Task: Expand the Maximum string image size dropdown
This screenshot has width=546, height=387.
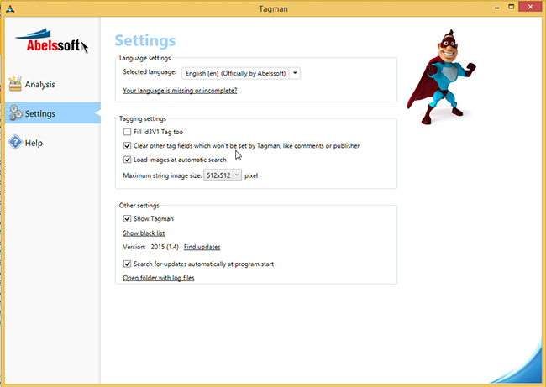Action: pos(223,175)
